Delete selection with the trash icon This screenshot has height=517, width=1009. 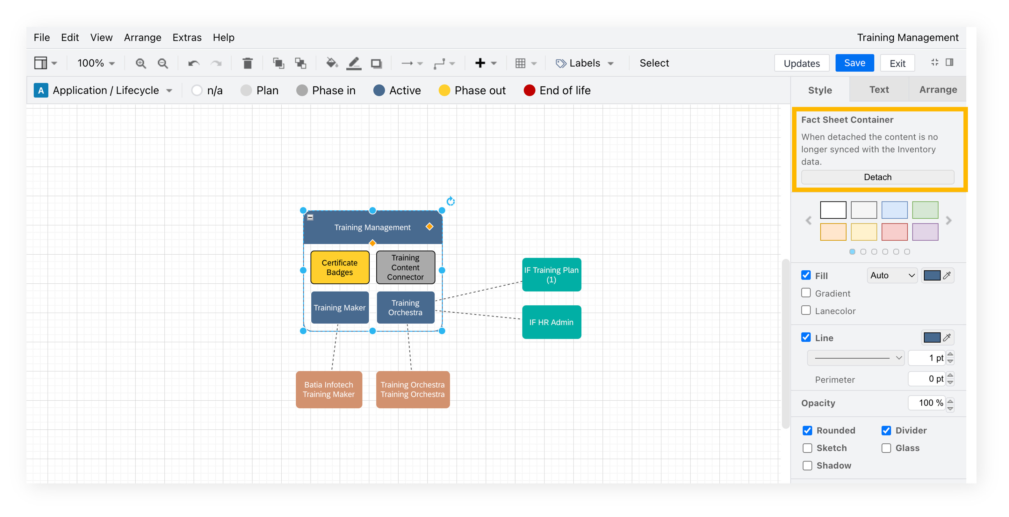(248, 63)
